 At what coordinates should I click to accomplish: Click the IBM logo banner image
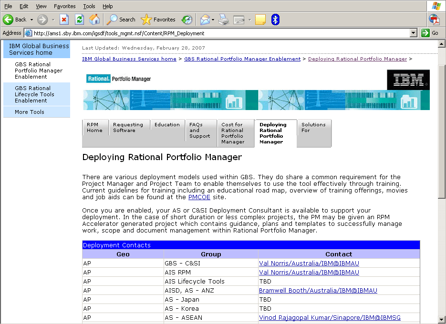coord(408,80)
